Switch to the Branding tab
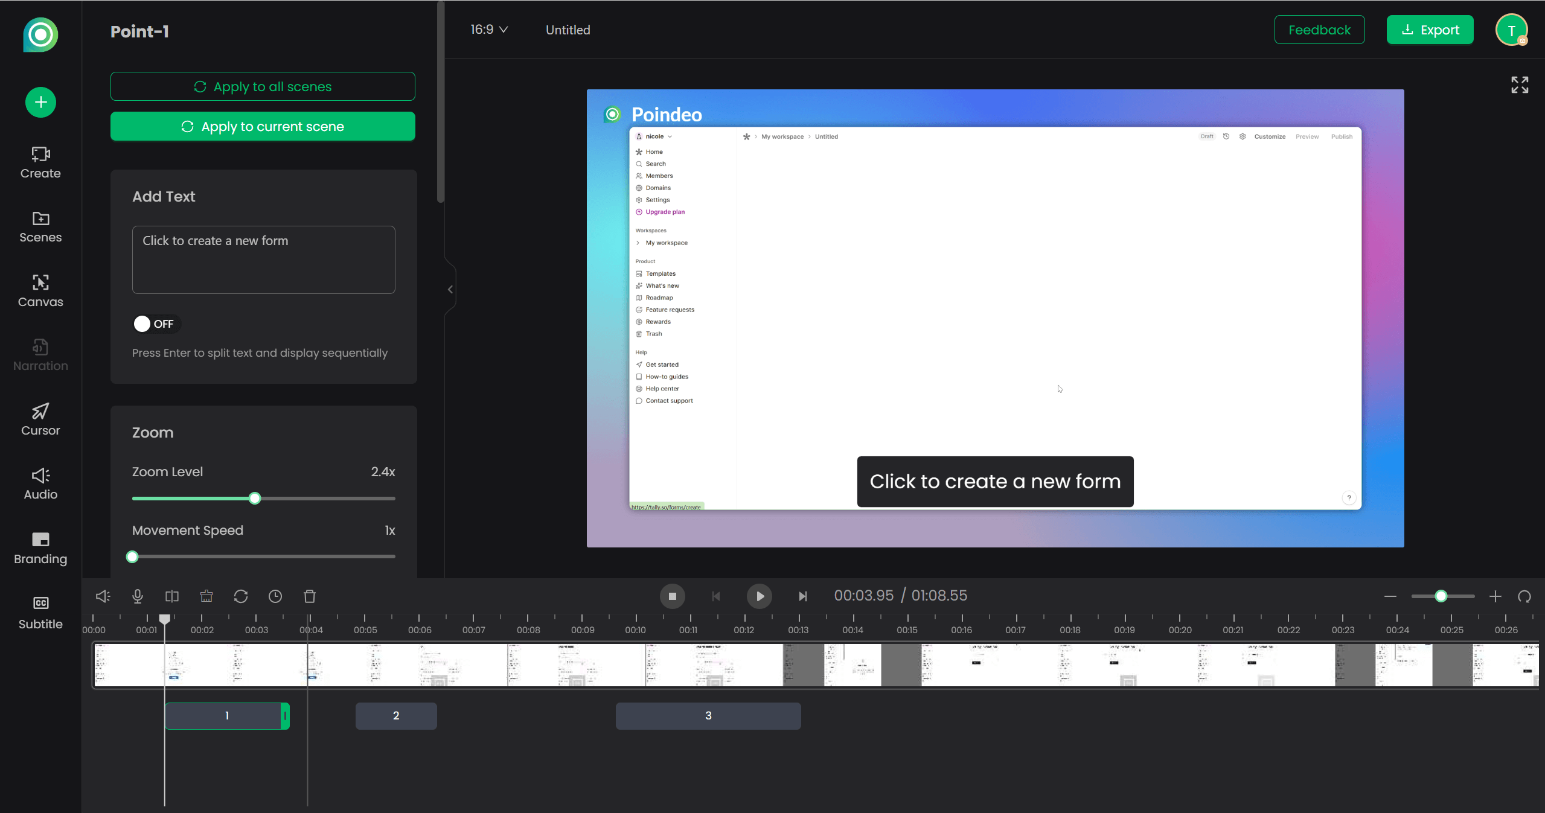1545x813 pixels. point(40,547)
